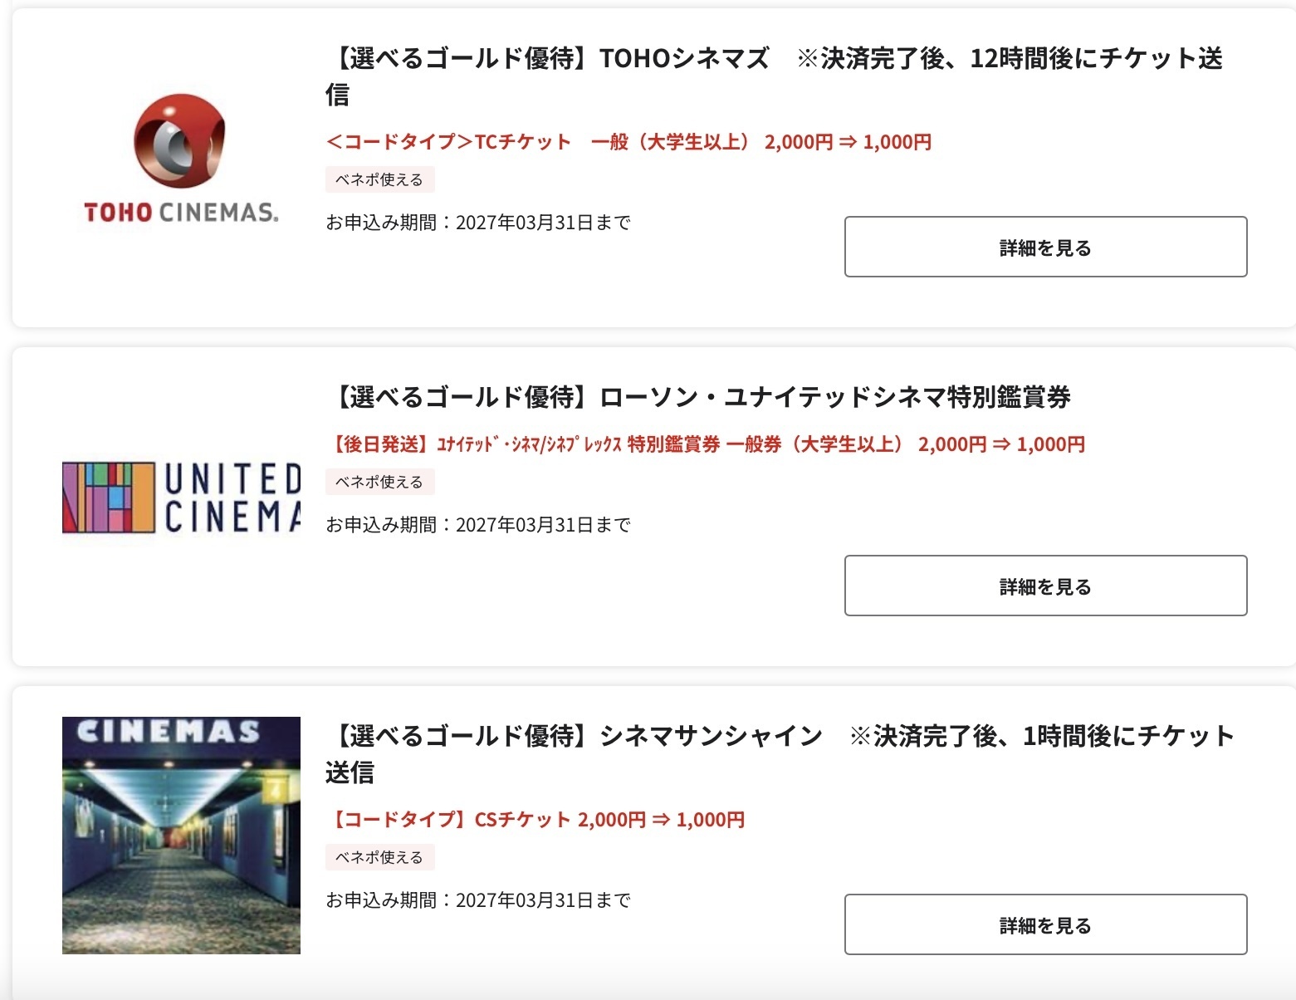Click 詳細を見る for the シネマサンシャイン offer
This screenshot has width=1296, height=1000.
1045,924
